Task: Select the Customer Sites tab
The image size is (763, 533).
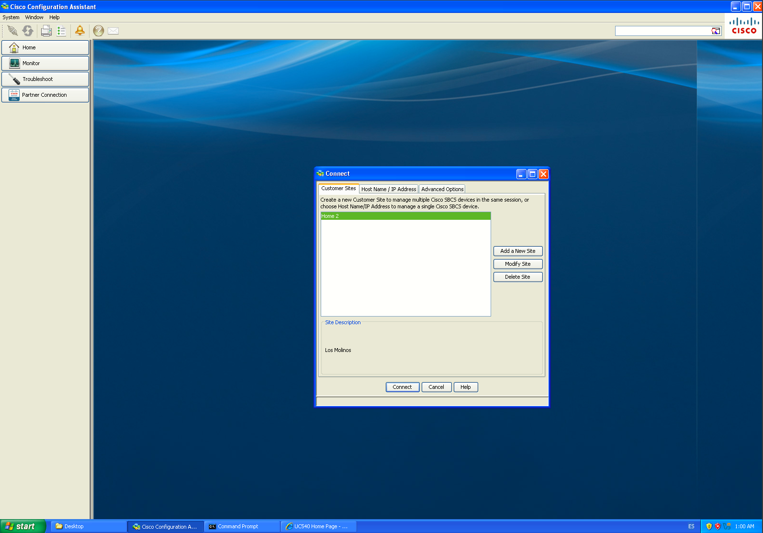Action: tap(338, 188)
